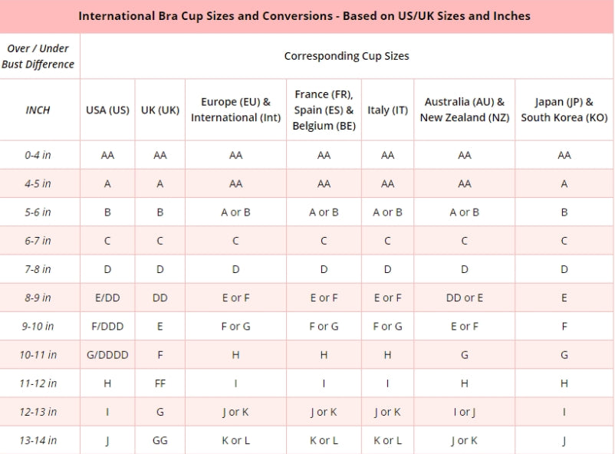
Task: Click the France, Spain & Belgium column header
Action: point(324,110)
